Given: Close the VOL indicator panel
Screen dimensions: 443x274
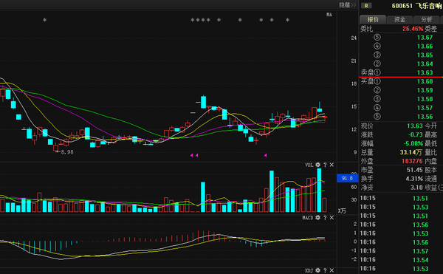Looking at the screenshot, I should click(332, 165).
